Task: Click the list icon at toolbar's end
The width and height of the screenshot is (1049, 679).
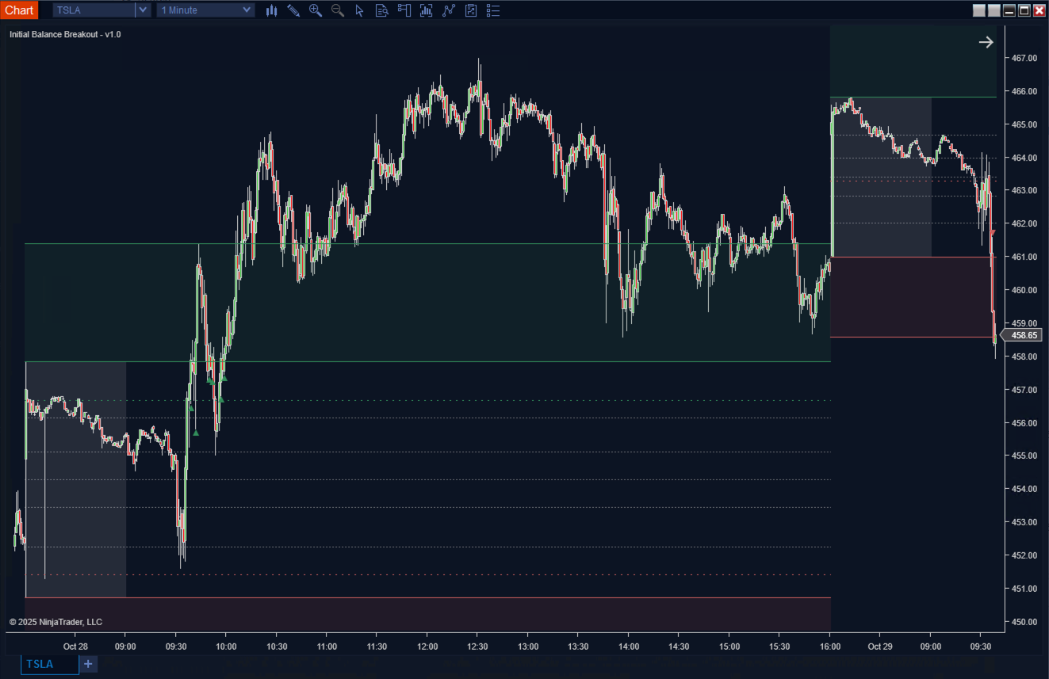Action: pos(492,10)
